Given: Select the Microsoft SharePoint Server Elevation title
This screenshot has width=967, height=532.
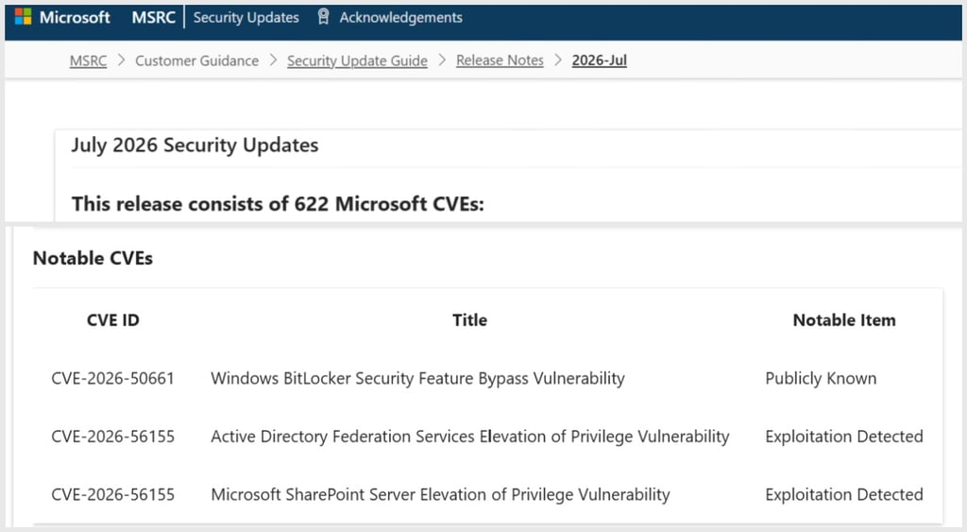Looking at the screenshot, I should coord(440,494).
